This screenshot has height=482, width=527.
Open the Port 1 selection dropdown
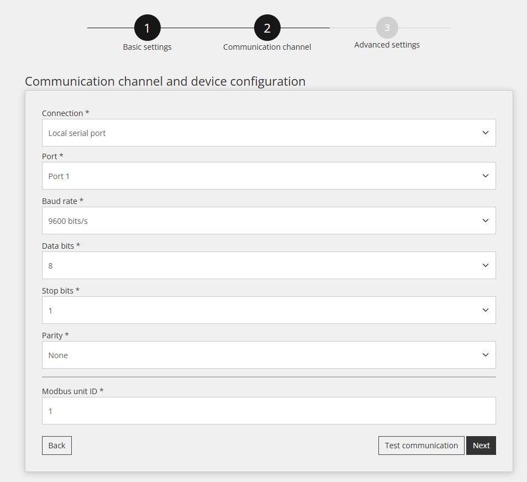(268, 176)
